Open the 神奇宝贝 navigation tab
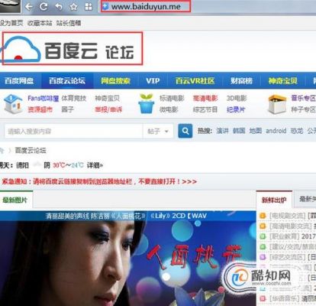Screen dimensions: 316x306 pyautogui.click(x=283, y=81)
